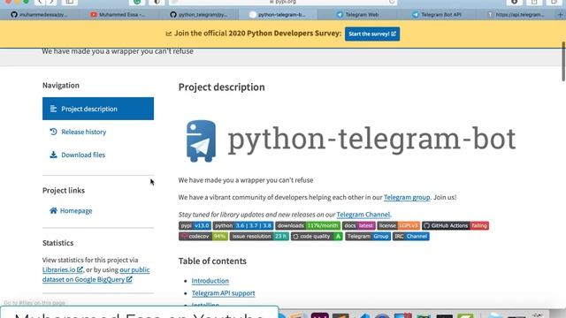Click the 'Table of contents' heading
The width and height of the screenshot is (566, 318).
click(212, 261)
